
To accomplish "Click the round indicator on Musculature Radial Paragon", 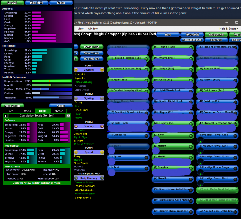I will point(191,190).
